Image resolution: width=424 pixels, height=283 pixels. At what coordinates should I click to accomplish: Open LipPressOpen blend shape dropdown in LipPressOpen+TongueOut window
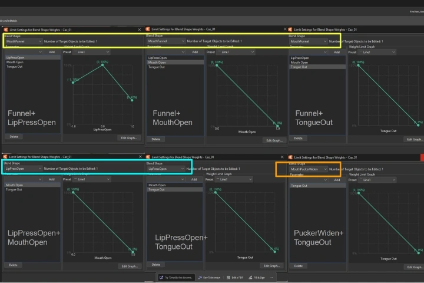(166, 169)
